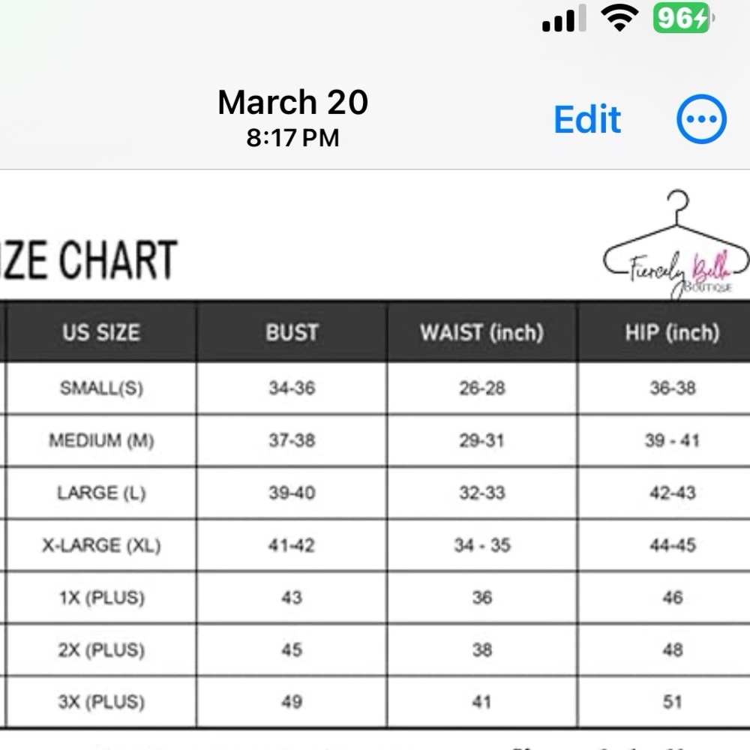
Task: Select the 3X (PLUS) row label
Action: tap(101, 702)
